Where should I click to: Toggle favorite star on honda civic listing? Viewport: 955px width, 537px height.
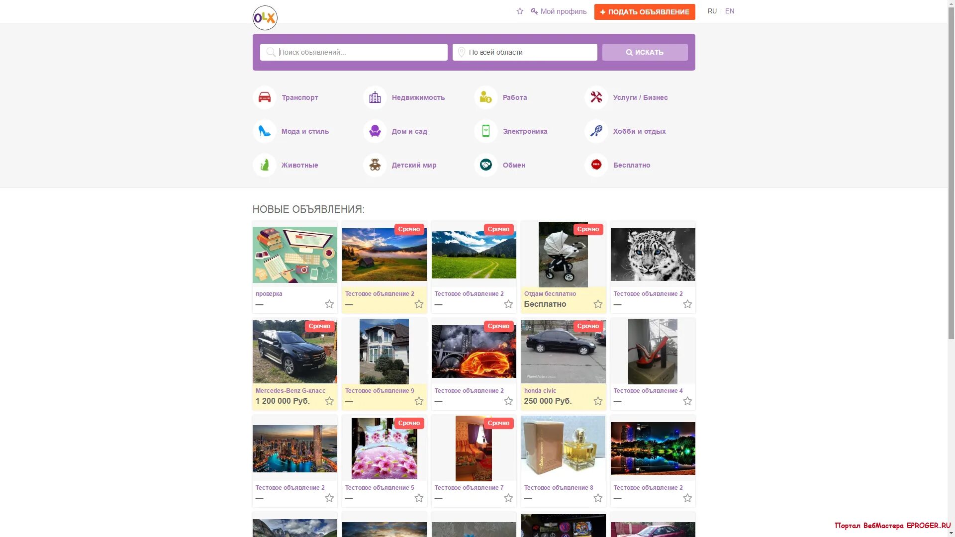point(598,401)
